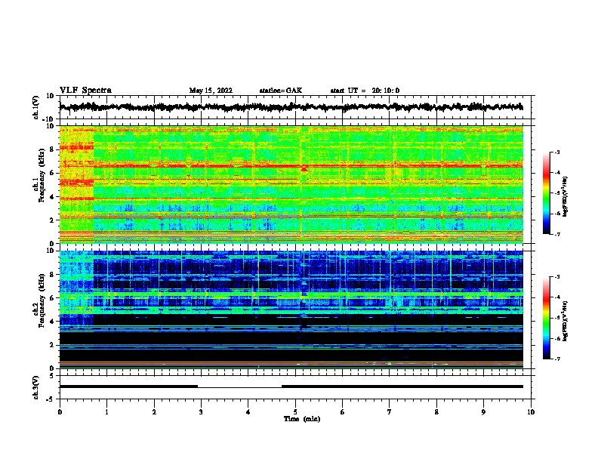The width and height of the screenshot is (598, 462).
Task: Click the ch.3(V) black trace line
Action: tap(291, 387)
